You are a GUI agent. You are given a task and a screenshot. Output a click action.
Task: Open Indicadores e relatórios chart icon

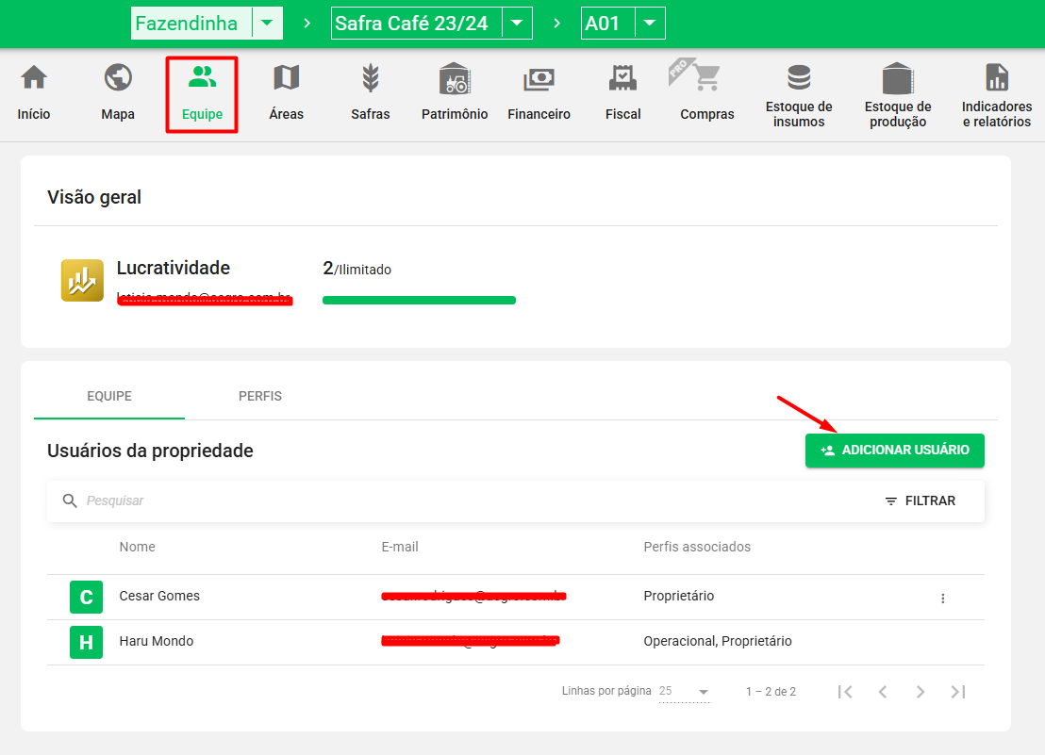pyautogui.click(x=996, y=78)
